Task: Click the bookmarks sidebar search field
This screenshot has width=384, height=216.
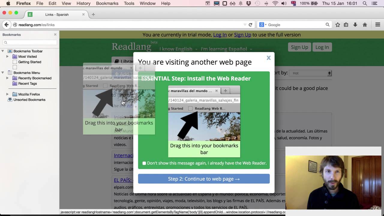Action: (x=30, y=42)
